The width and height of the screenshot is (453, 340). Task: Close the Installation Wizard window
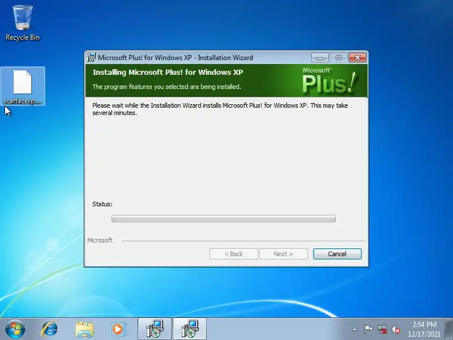click(357, 58)
